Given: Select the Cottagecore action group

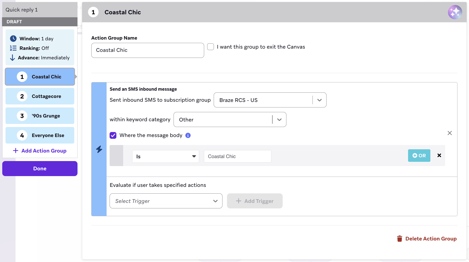Looking at the screenshot, I should tap(40, 96).
